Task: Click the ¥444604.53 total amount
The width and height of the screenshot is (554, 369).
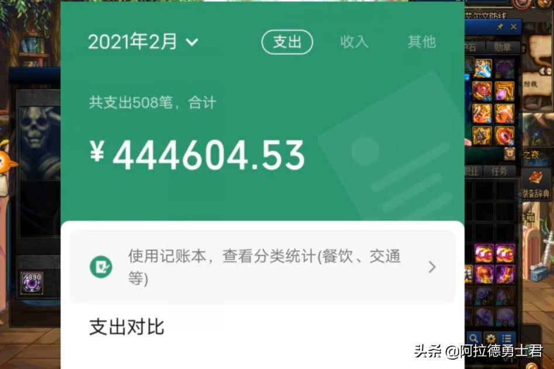Action: click(x=197, y=155)
